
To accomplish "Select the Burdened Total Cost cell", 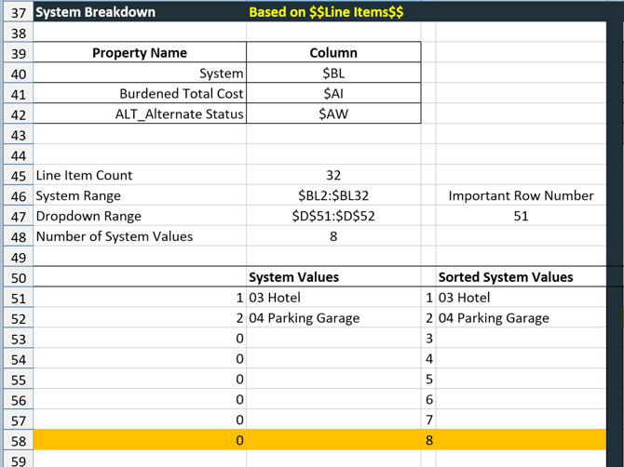I will point(140,94).
